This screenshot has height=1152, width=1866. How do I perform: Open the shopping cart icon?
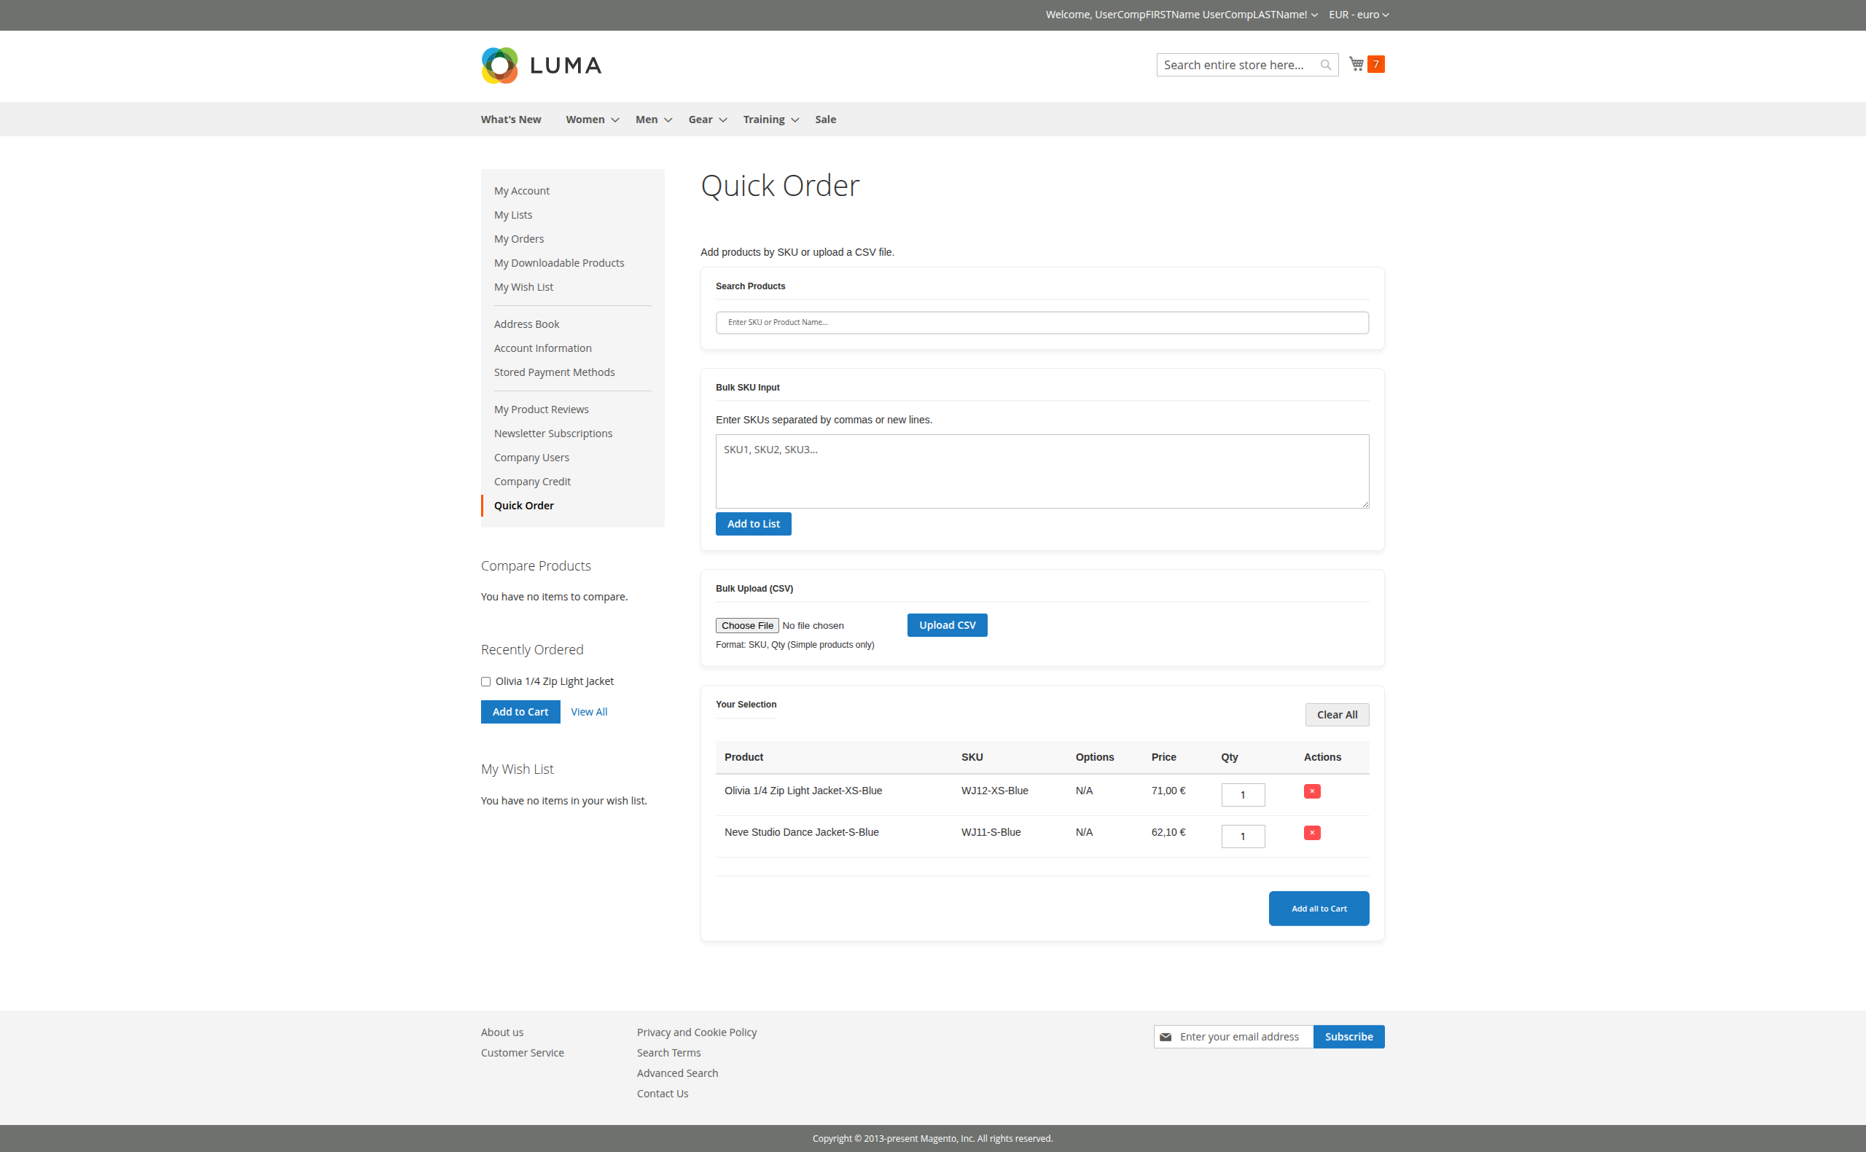1356,64
